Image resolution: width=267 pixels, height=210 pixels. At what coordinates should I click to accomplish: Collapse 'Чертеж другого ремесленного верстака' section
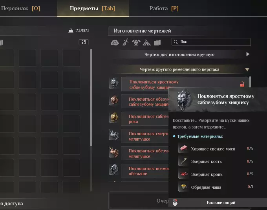[182, 69]
